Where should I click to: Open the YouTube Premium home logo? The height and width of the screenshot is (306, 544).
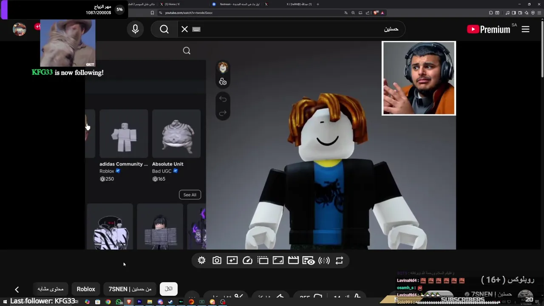click(488, 29)
